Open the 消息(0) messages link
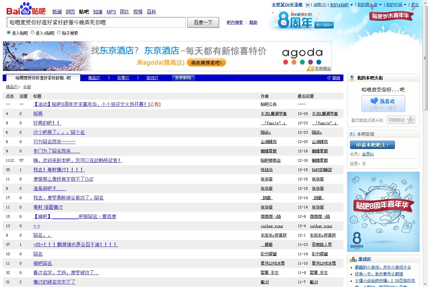 pos(320,5)
